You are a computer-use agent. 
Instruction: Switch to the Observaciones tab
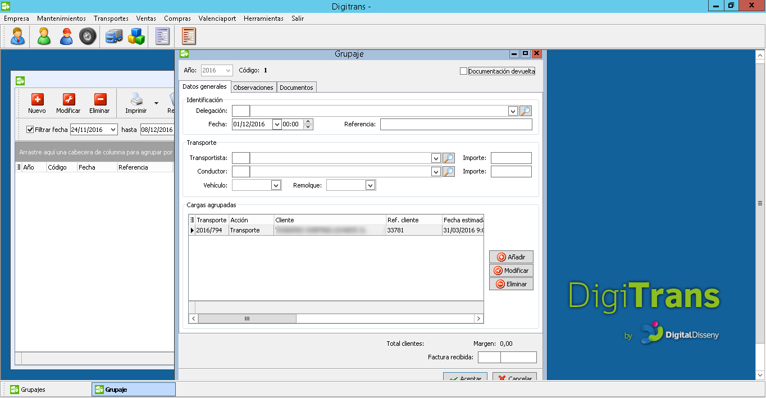tap(253, 88)
